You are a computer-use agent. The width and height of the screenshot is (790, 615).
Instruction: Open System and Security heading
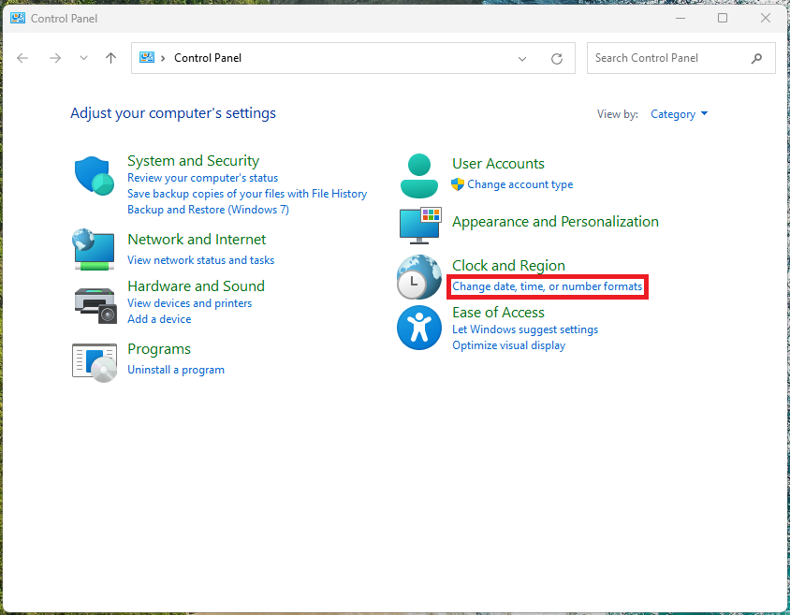tap(193, 161)
